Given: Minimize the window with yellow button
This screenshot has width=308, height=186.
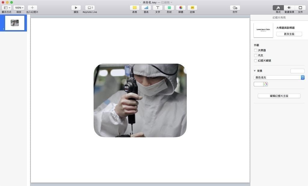Looking at the screenshot, I should tap(7, 2).
